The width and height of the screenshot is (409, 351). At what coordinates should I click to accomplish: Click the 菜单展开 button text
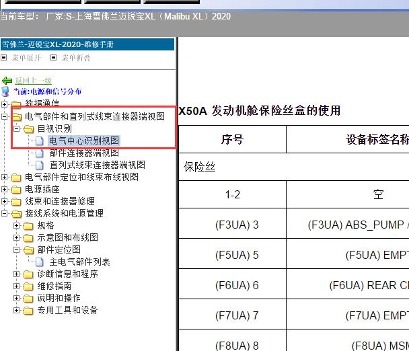click(x=26, y=58)
